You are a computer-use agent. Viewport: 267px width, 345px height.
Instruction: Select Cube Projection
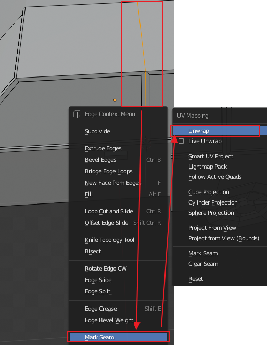(220, 192)
